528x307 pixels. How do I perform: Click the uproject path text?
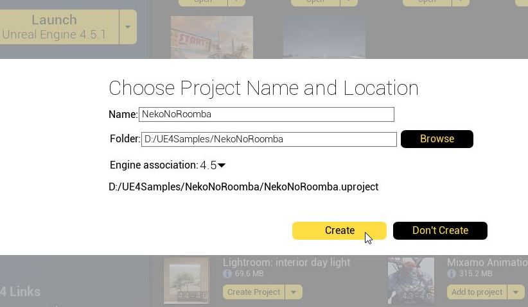[x=243, y=187]
